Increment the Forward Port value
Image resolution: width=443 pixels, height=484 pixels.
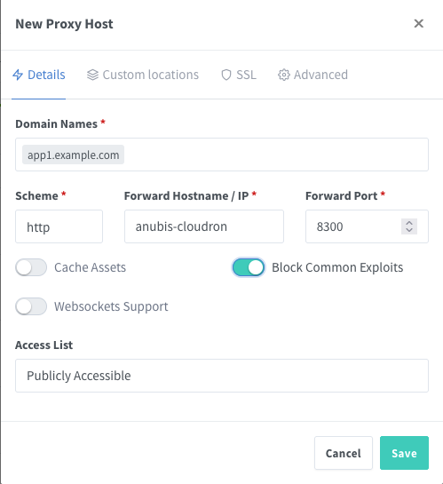409,223
